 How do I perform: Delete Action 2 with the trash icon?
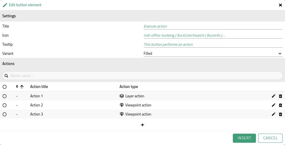tap(280, 105)
